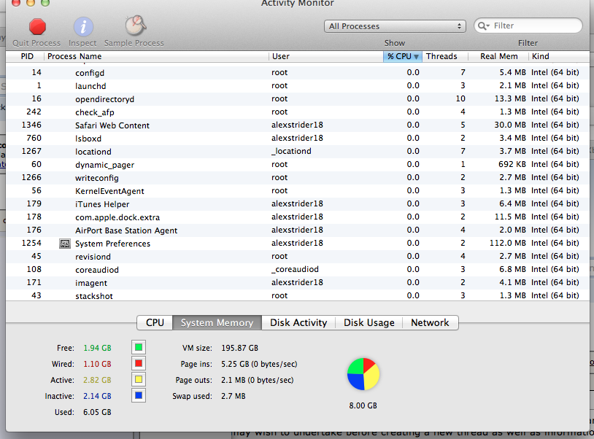Click the 112.0 MB Real Mem value
Image resolution: width=594 pixels, height=439 pixels.
click(x=508, y=243)
